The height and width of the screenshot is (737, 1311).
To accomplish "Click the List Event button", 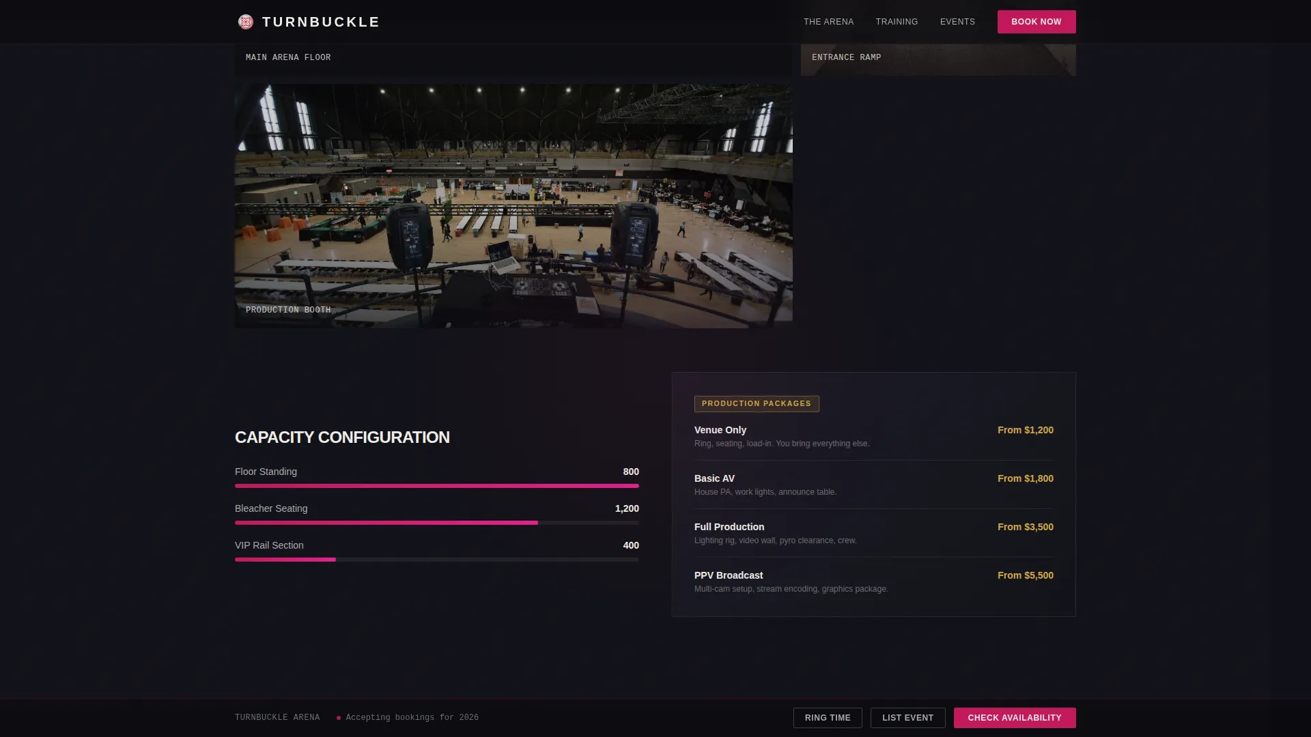I will (x=907, y=718).
